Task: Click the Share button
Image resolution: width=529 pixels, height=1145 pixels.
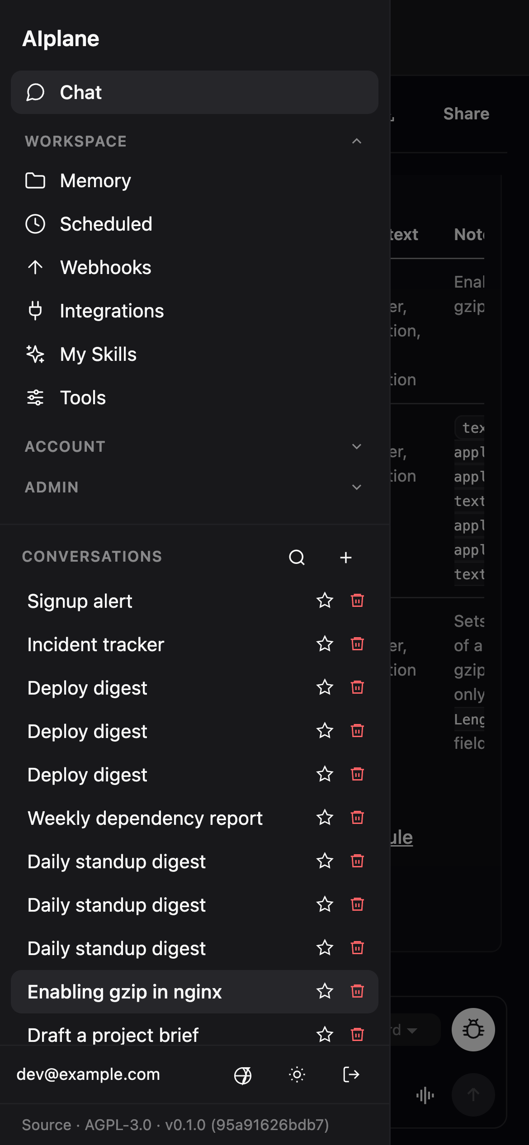Action: coord(466,114)
